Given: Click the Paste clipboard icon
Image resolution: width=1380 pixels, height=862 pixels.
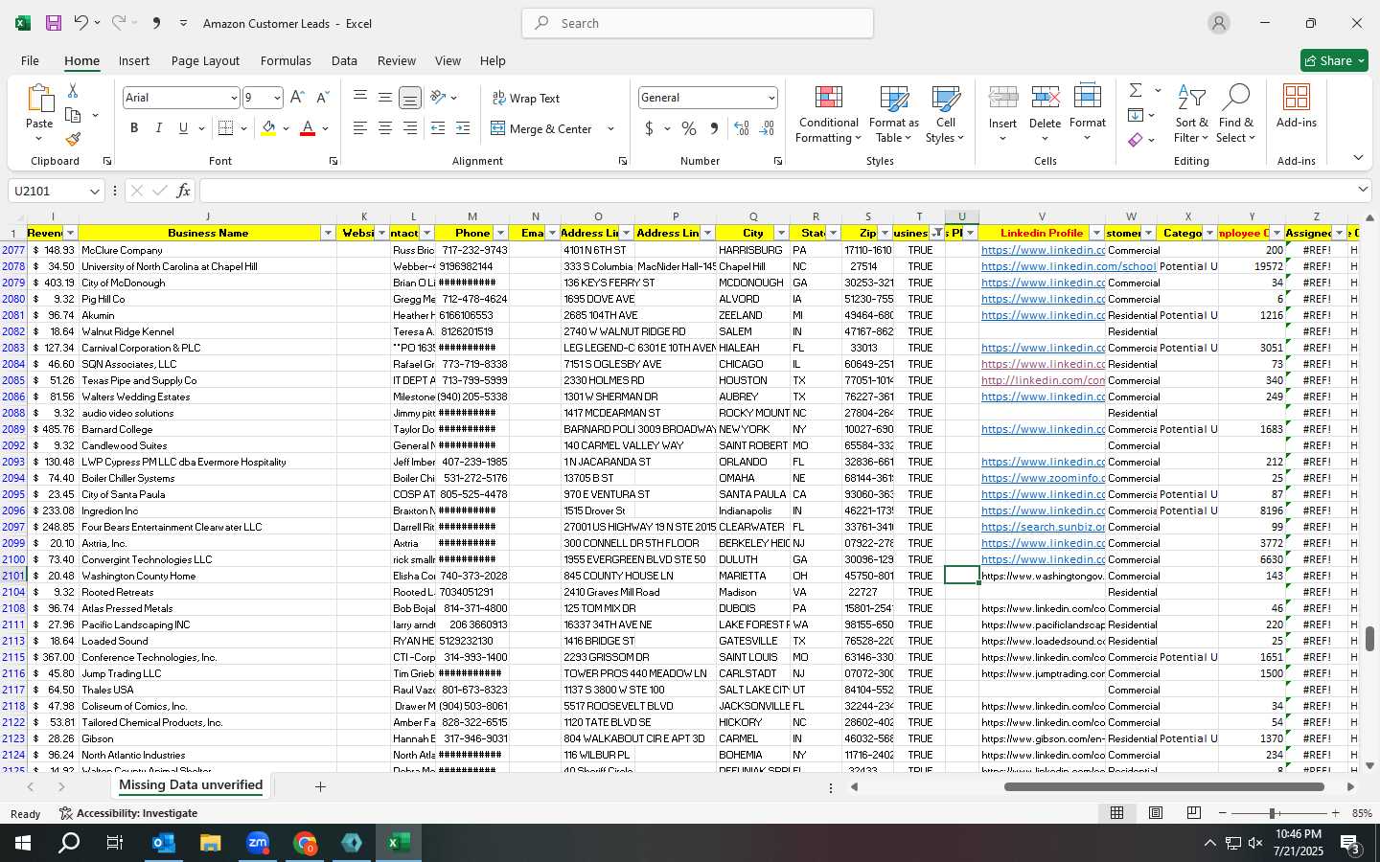Looking at the screenshot, I should pyautogui.click(x=39, y=99).
